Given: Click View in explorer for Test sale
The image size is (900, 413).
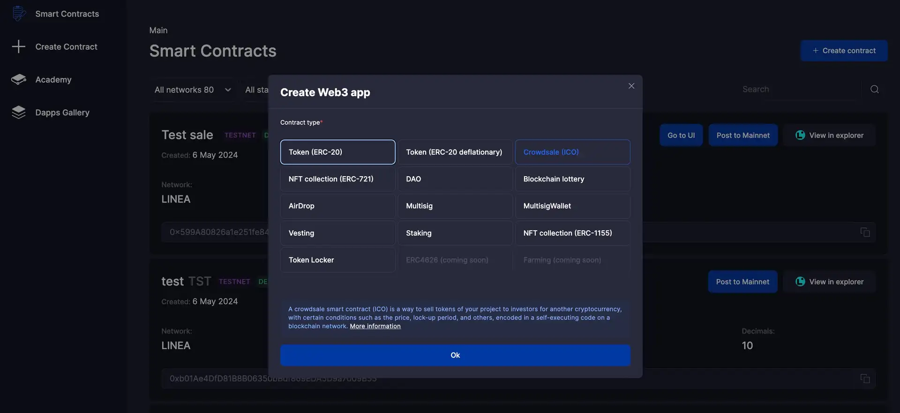Looking at the screenshot, I should click(829, 135).
